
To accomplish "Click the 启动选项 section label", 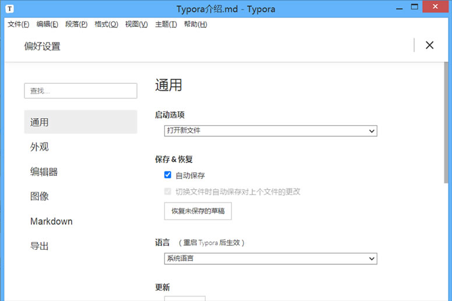I will point(169,115).
